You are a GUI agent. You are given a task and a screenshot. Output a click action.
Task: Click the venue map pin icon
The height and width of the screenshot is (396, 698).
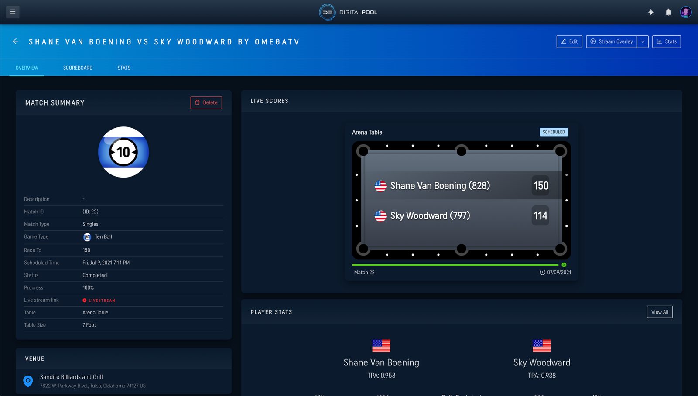pyautogui.click(x=28, y=381)
